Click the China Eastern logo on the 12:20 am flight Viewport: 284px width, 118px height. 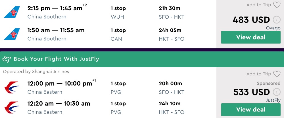click(x=12, y=108)
